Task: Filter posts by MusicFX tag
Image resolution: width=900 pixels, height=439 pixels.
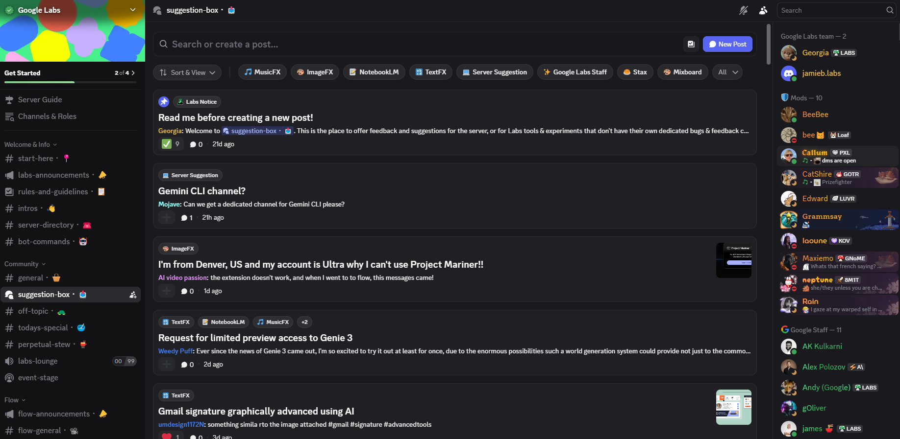Action: [262, 72]
